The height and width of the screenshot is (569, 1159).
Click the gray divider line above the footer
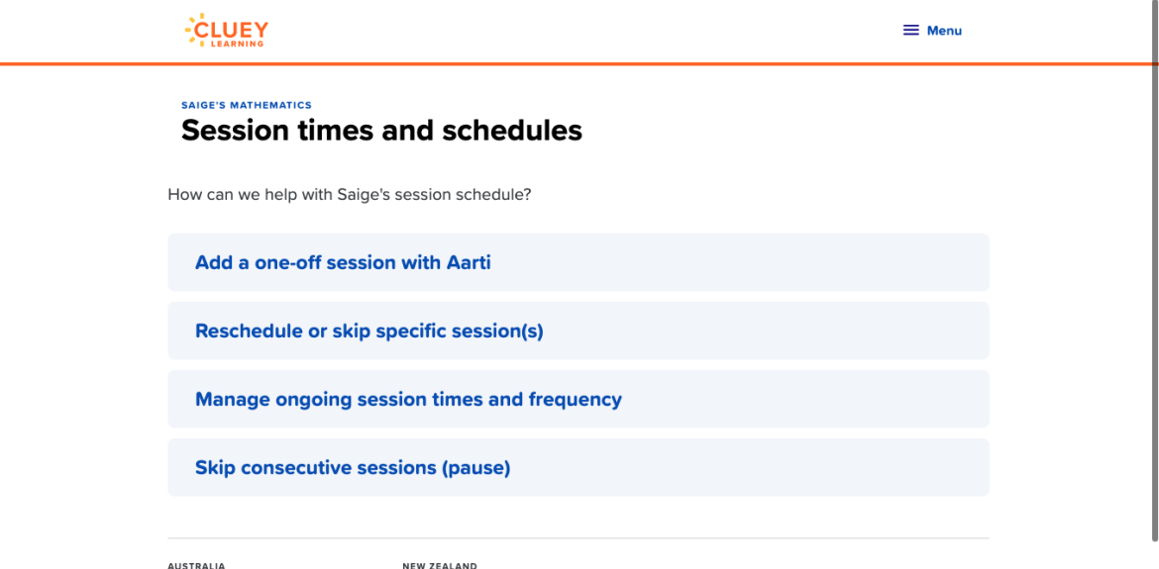(x=579, y=538)
